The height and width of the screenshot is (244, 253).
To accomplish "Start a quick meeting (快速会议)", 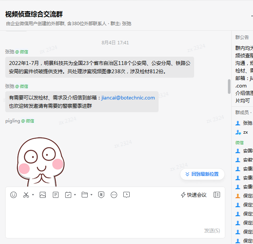I will click(194, 195).
